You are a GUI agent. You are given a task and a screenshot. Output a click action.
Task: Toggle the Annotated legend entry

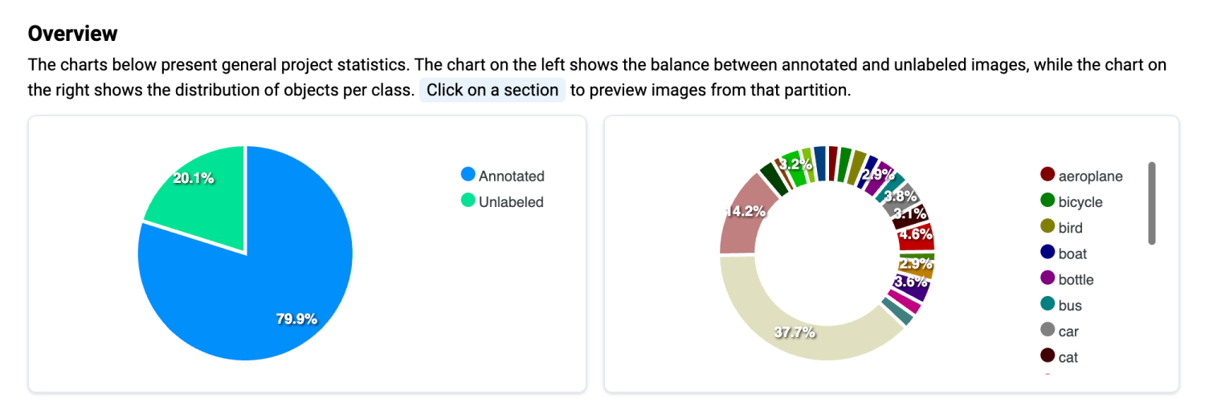point(503,176)
